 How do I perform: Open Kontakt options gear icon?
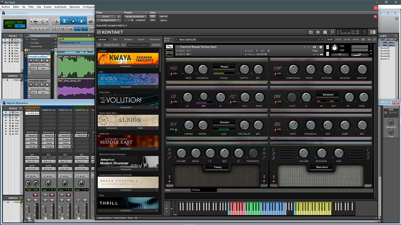point(318,32)
